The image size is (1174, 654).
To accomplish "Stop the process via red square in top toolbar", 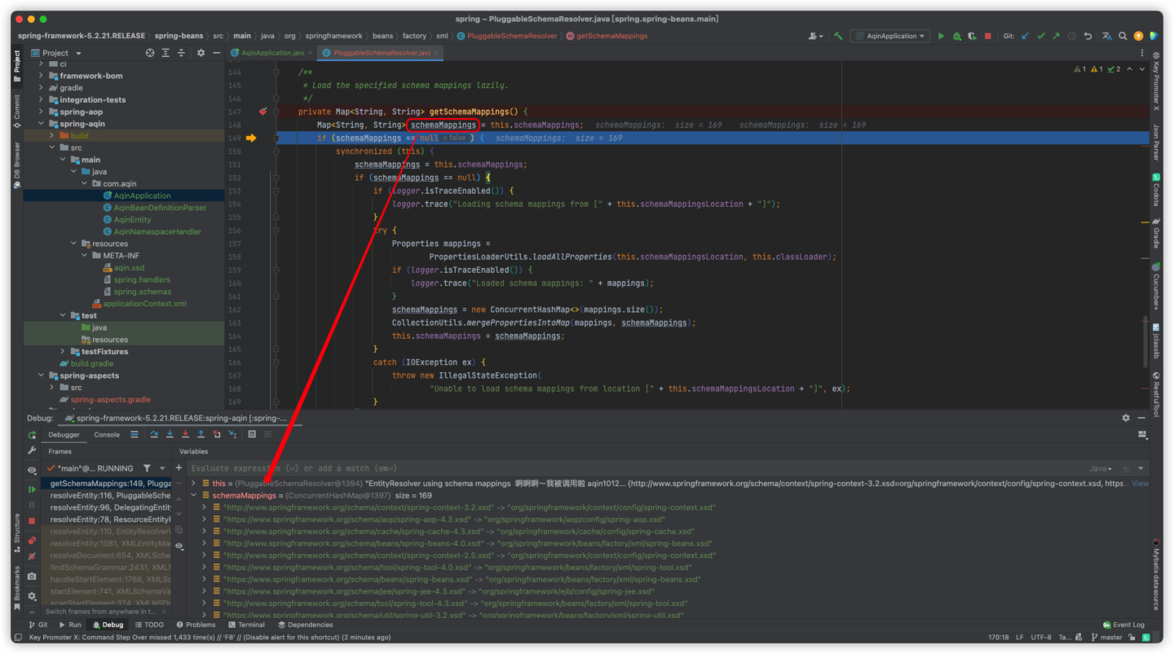I will (987, 36).
